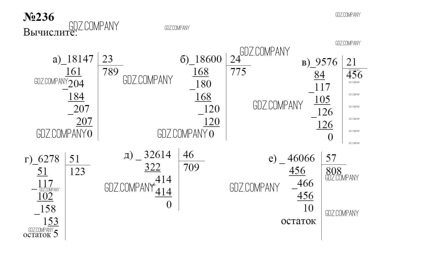Click the quotient 775 in problem б

(238, 72)
